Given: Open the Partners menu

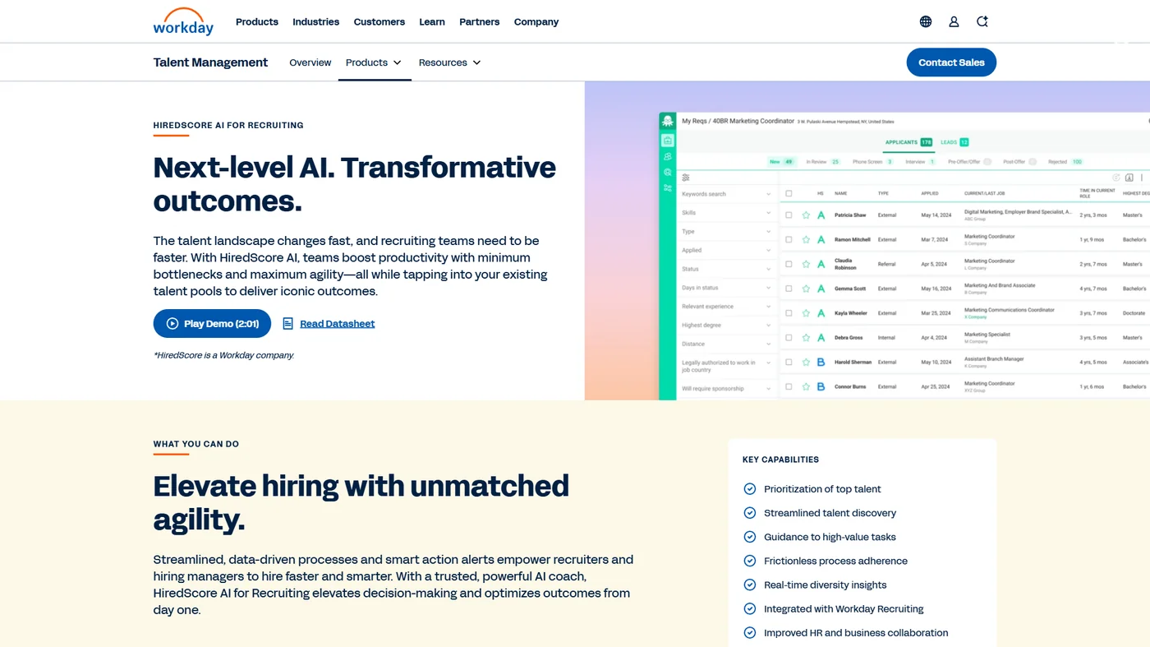Looking at the screenshot, I should (480, 22).
